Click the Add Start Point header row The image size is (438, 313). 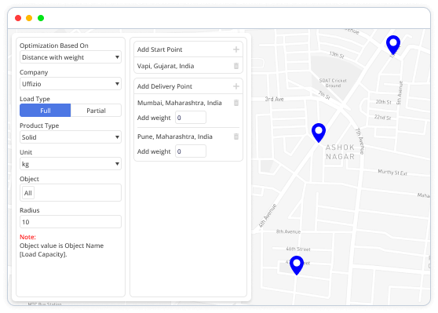(x=188, y=49)
